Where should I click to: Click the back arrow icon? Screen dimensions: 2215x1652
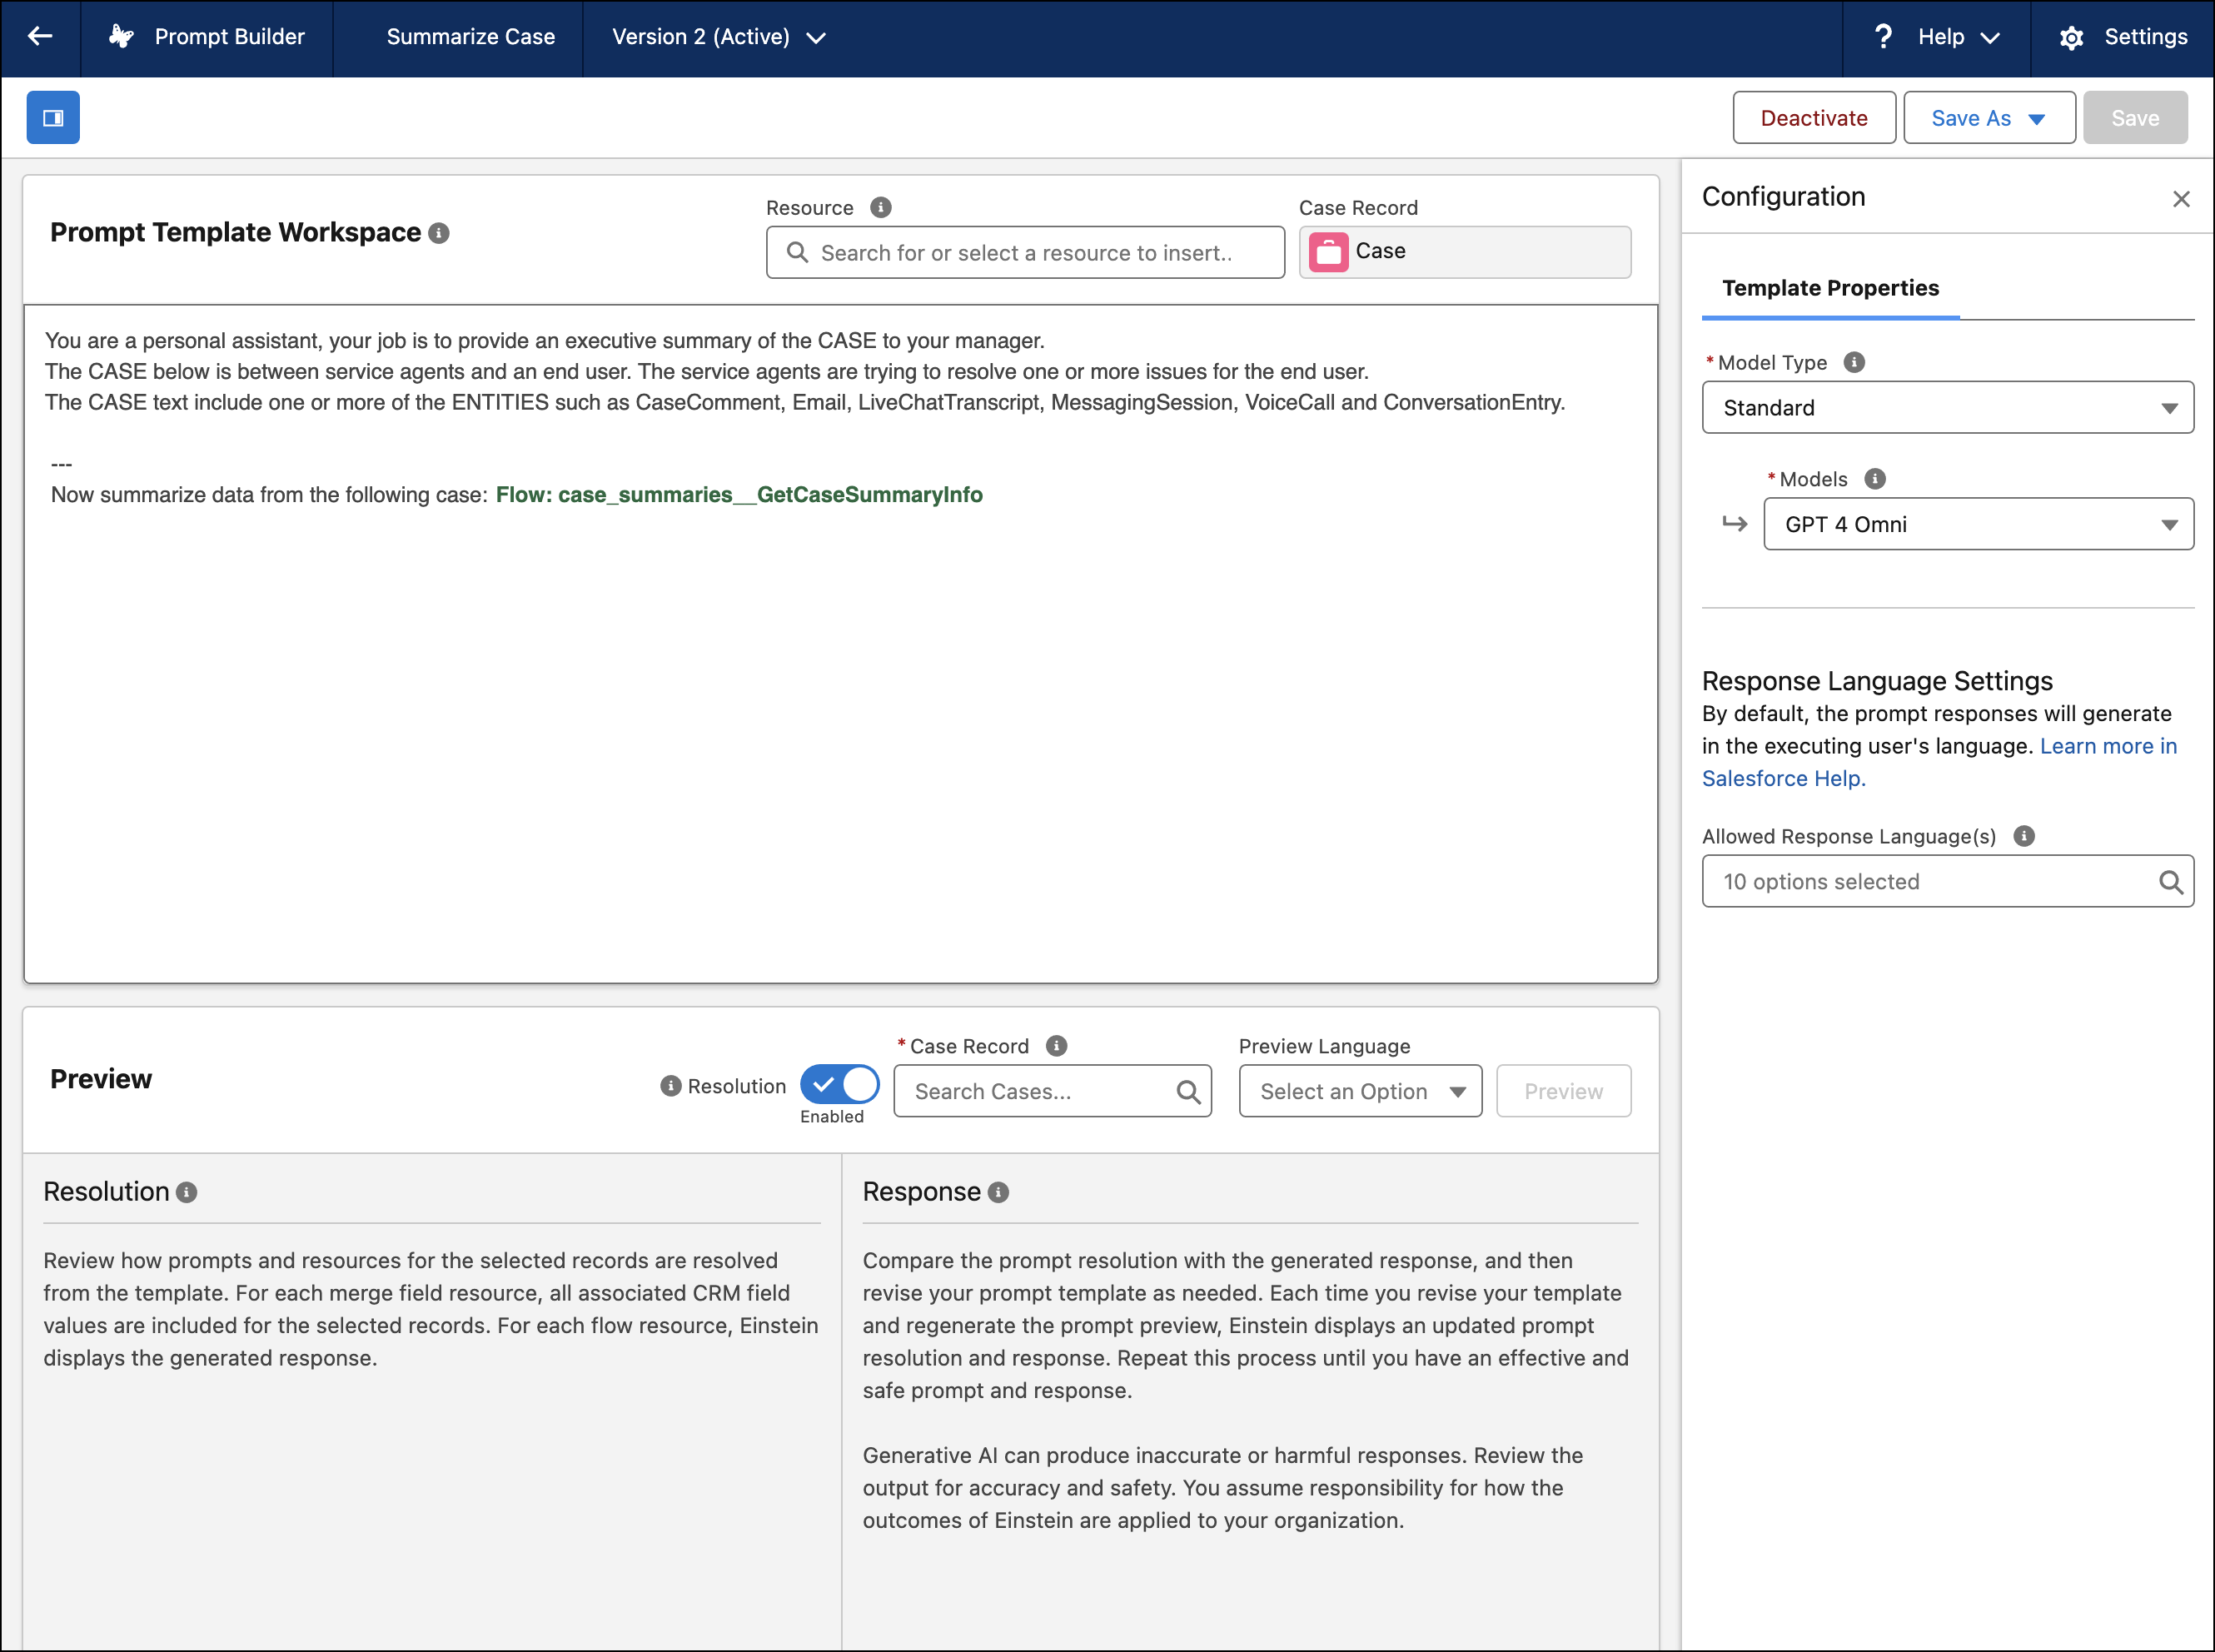tap(40, 37)
